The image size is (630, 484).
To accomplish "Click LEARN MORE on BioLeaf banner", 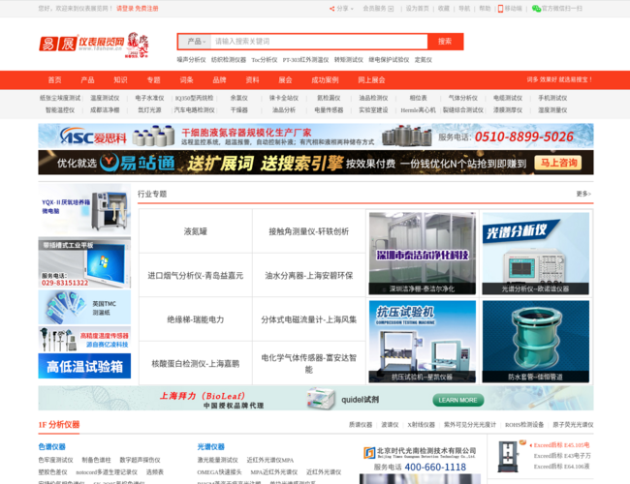I will [x=458, y=400].
